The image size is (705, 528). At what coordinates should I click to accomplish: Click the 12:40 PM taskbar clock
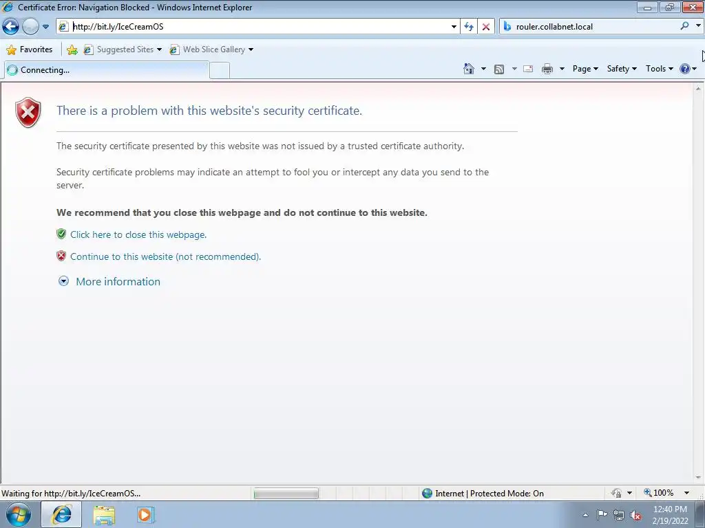670,515
